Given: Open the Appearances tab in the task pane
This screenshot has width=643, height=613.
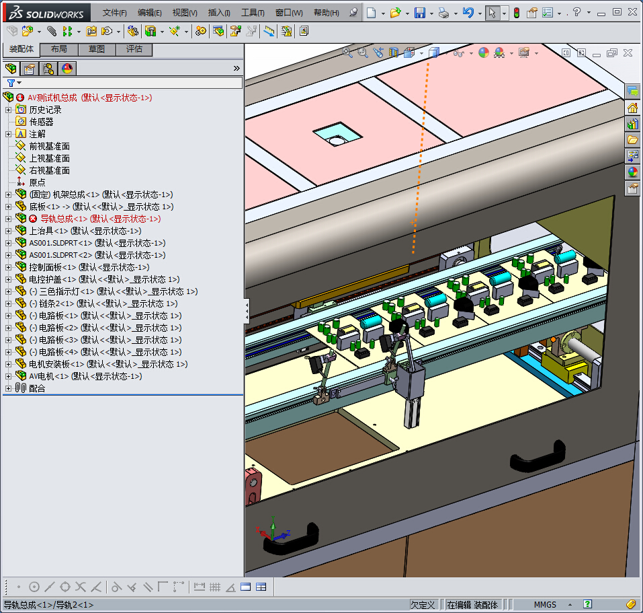Looking at the screenshot, I should [x=632, y=172].
